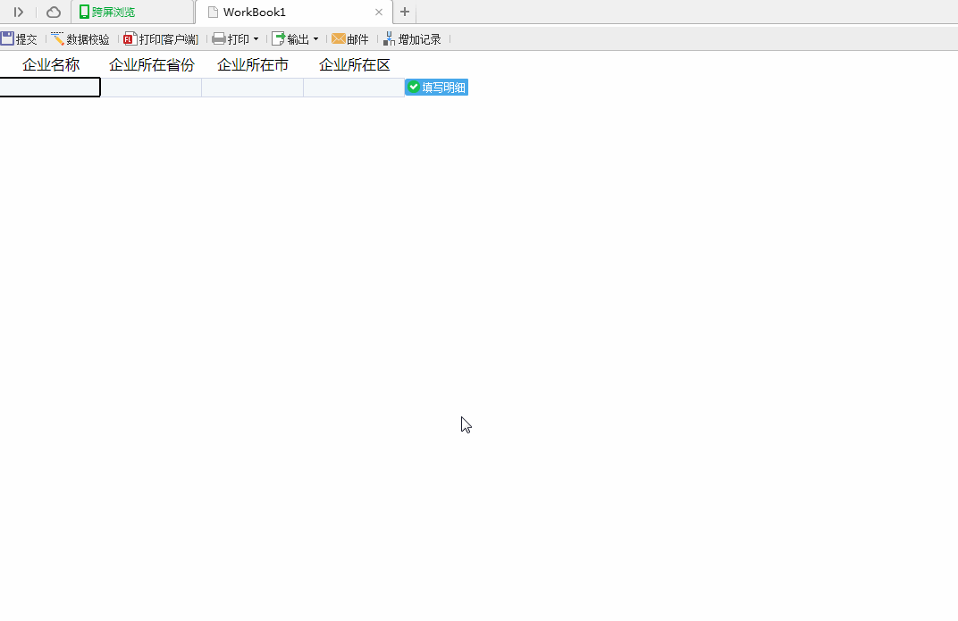958x621 pixels.
Task: Click the 打印 printer icon
Action: (219, 39)
